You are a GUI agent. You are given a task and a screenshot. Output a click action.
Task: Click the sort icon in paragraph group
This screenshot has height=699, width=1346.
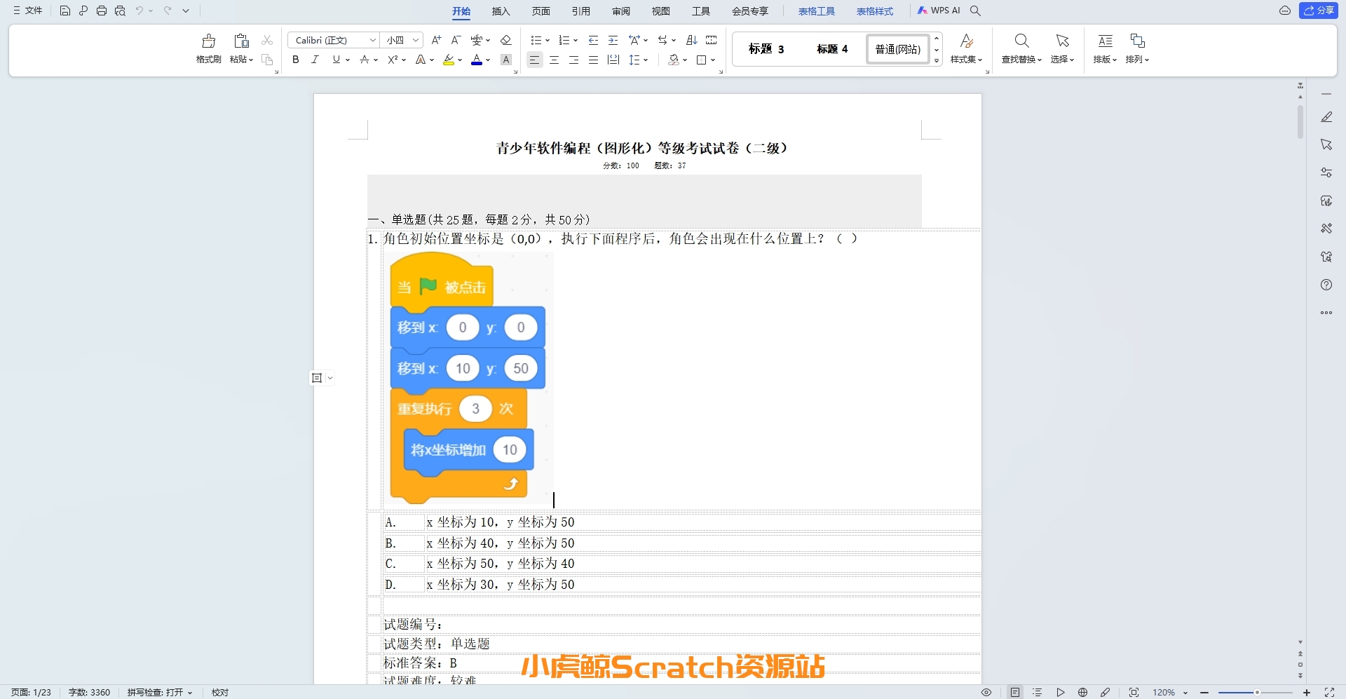pyautogui.click(x=692, y=40)
